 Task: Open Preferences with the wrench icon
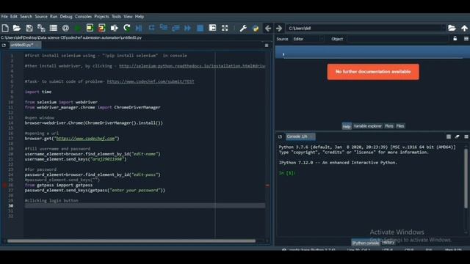pos(243,28)
